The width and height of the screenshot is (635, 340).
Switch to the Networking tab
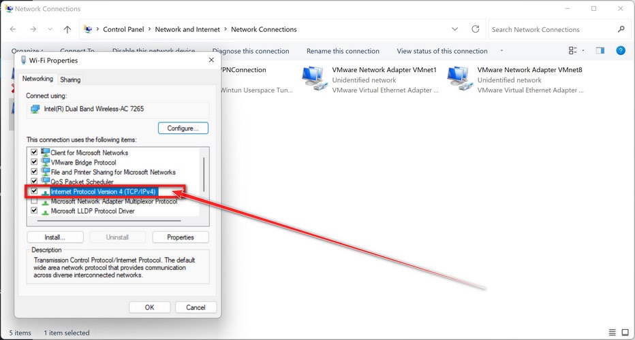pyautogui.click(x=37, y=79)
